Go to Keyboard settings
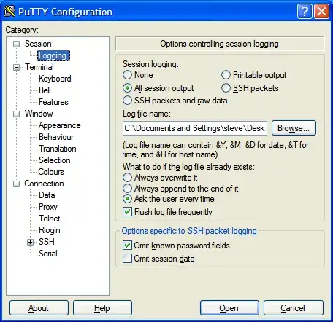This screenshot has width=333, height=322. 55,79
